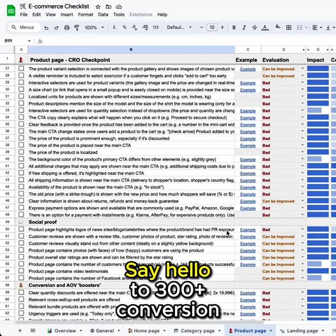Star the E-commerce Checklist document

click(98, 7)
